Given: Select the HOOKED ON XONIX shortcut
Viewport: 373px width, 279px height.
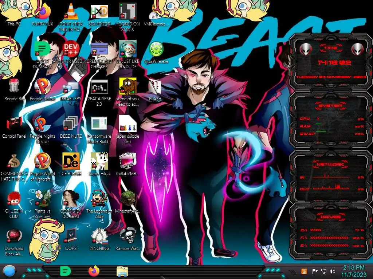Looking at the screenshot, I should (x=127, y=17).
